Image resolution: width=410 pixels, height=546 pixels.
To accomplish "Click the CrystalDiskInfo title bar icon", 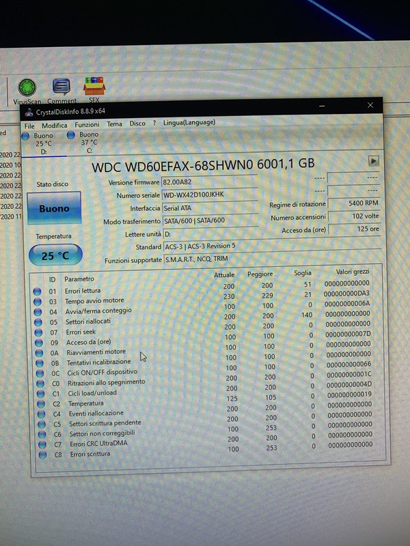I will pos(29,113).
